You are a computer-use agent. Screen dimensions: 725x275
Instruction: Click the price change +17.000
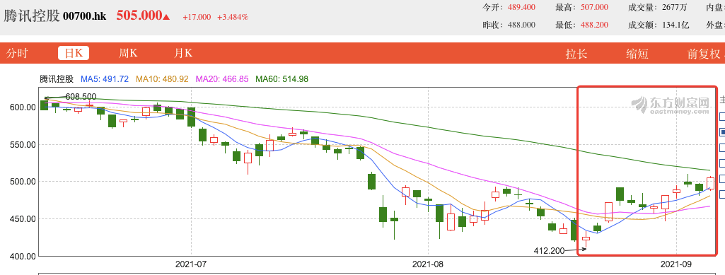(x=197, y=17)
